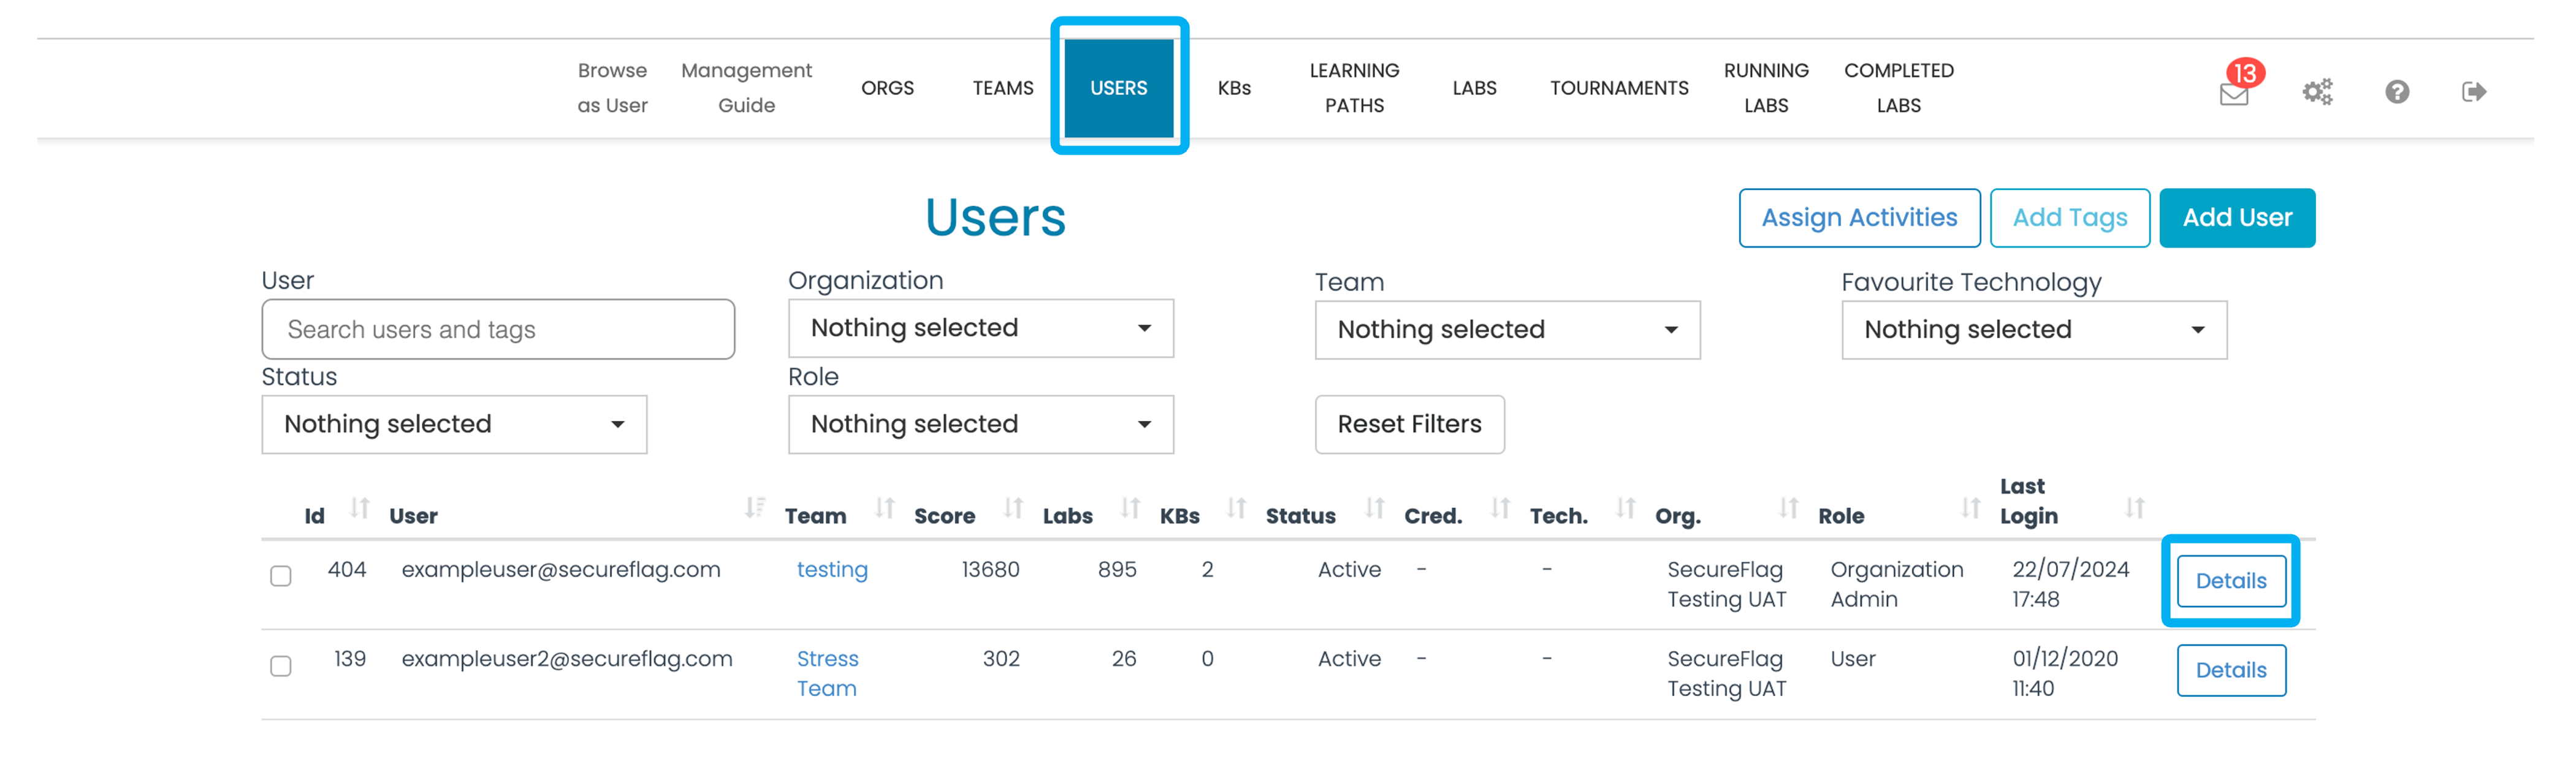
Task: Select checkbox for user 139
Action: (x=281, y=666)
